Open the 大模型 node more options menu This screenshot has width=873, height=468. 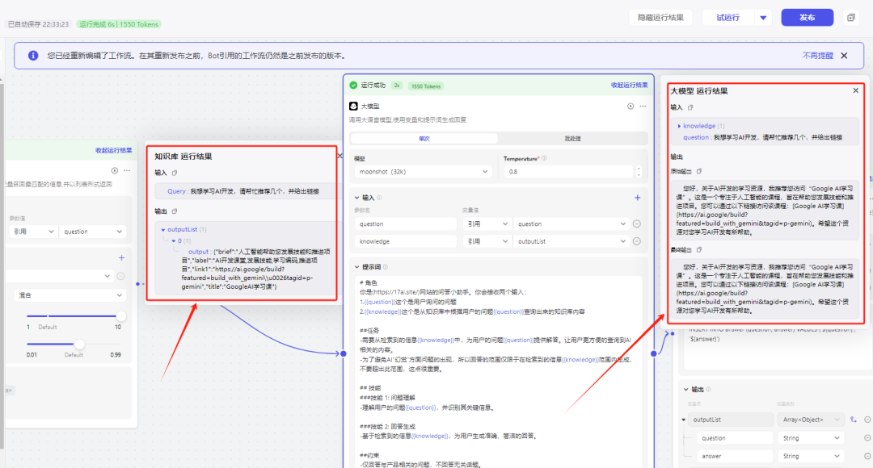(x=643, y=107)
